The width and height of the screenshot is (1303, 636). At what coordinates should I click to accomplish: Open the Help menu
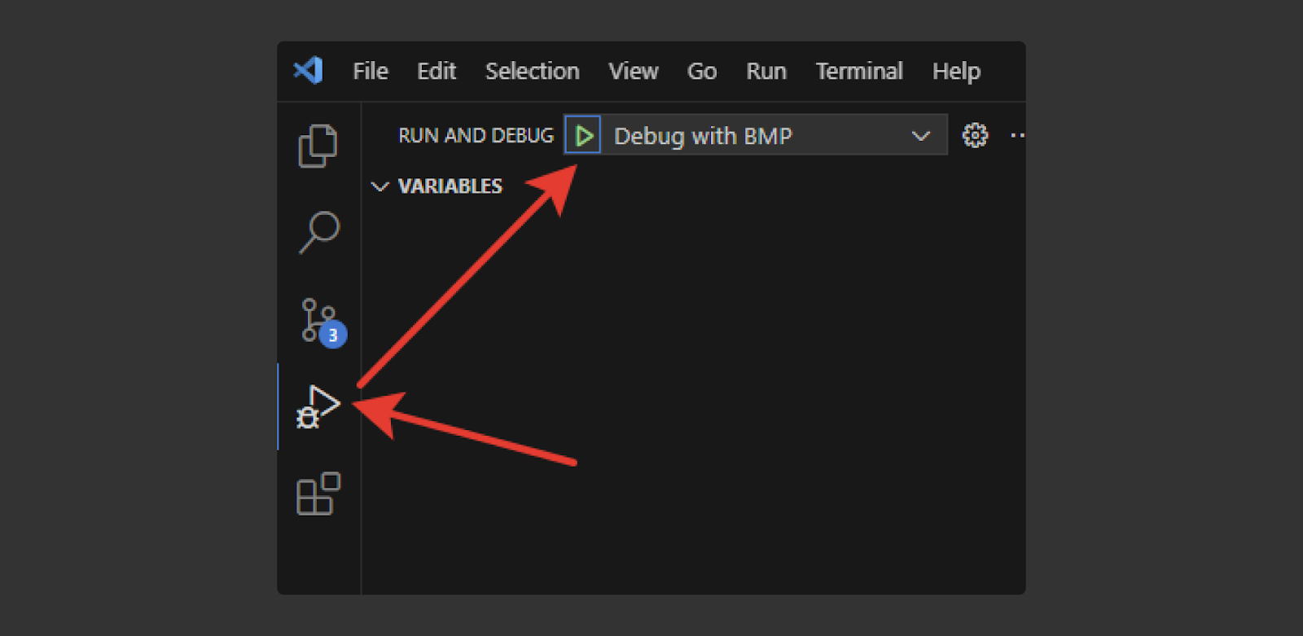pos(956,72)
